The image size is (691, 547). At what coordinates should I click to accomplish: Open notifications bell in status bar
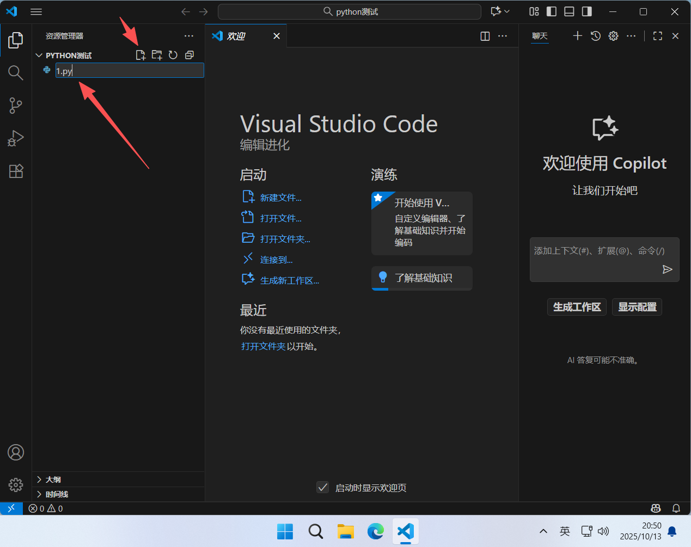[x=676, y=508]
